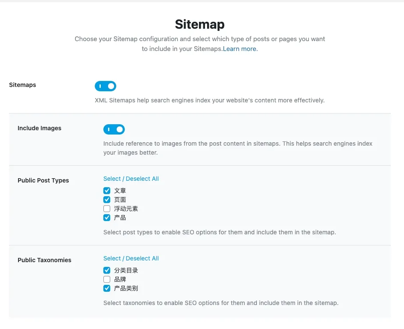Enable the 浮动元素 post type checkbox

[107, 209]
